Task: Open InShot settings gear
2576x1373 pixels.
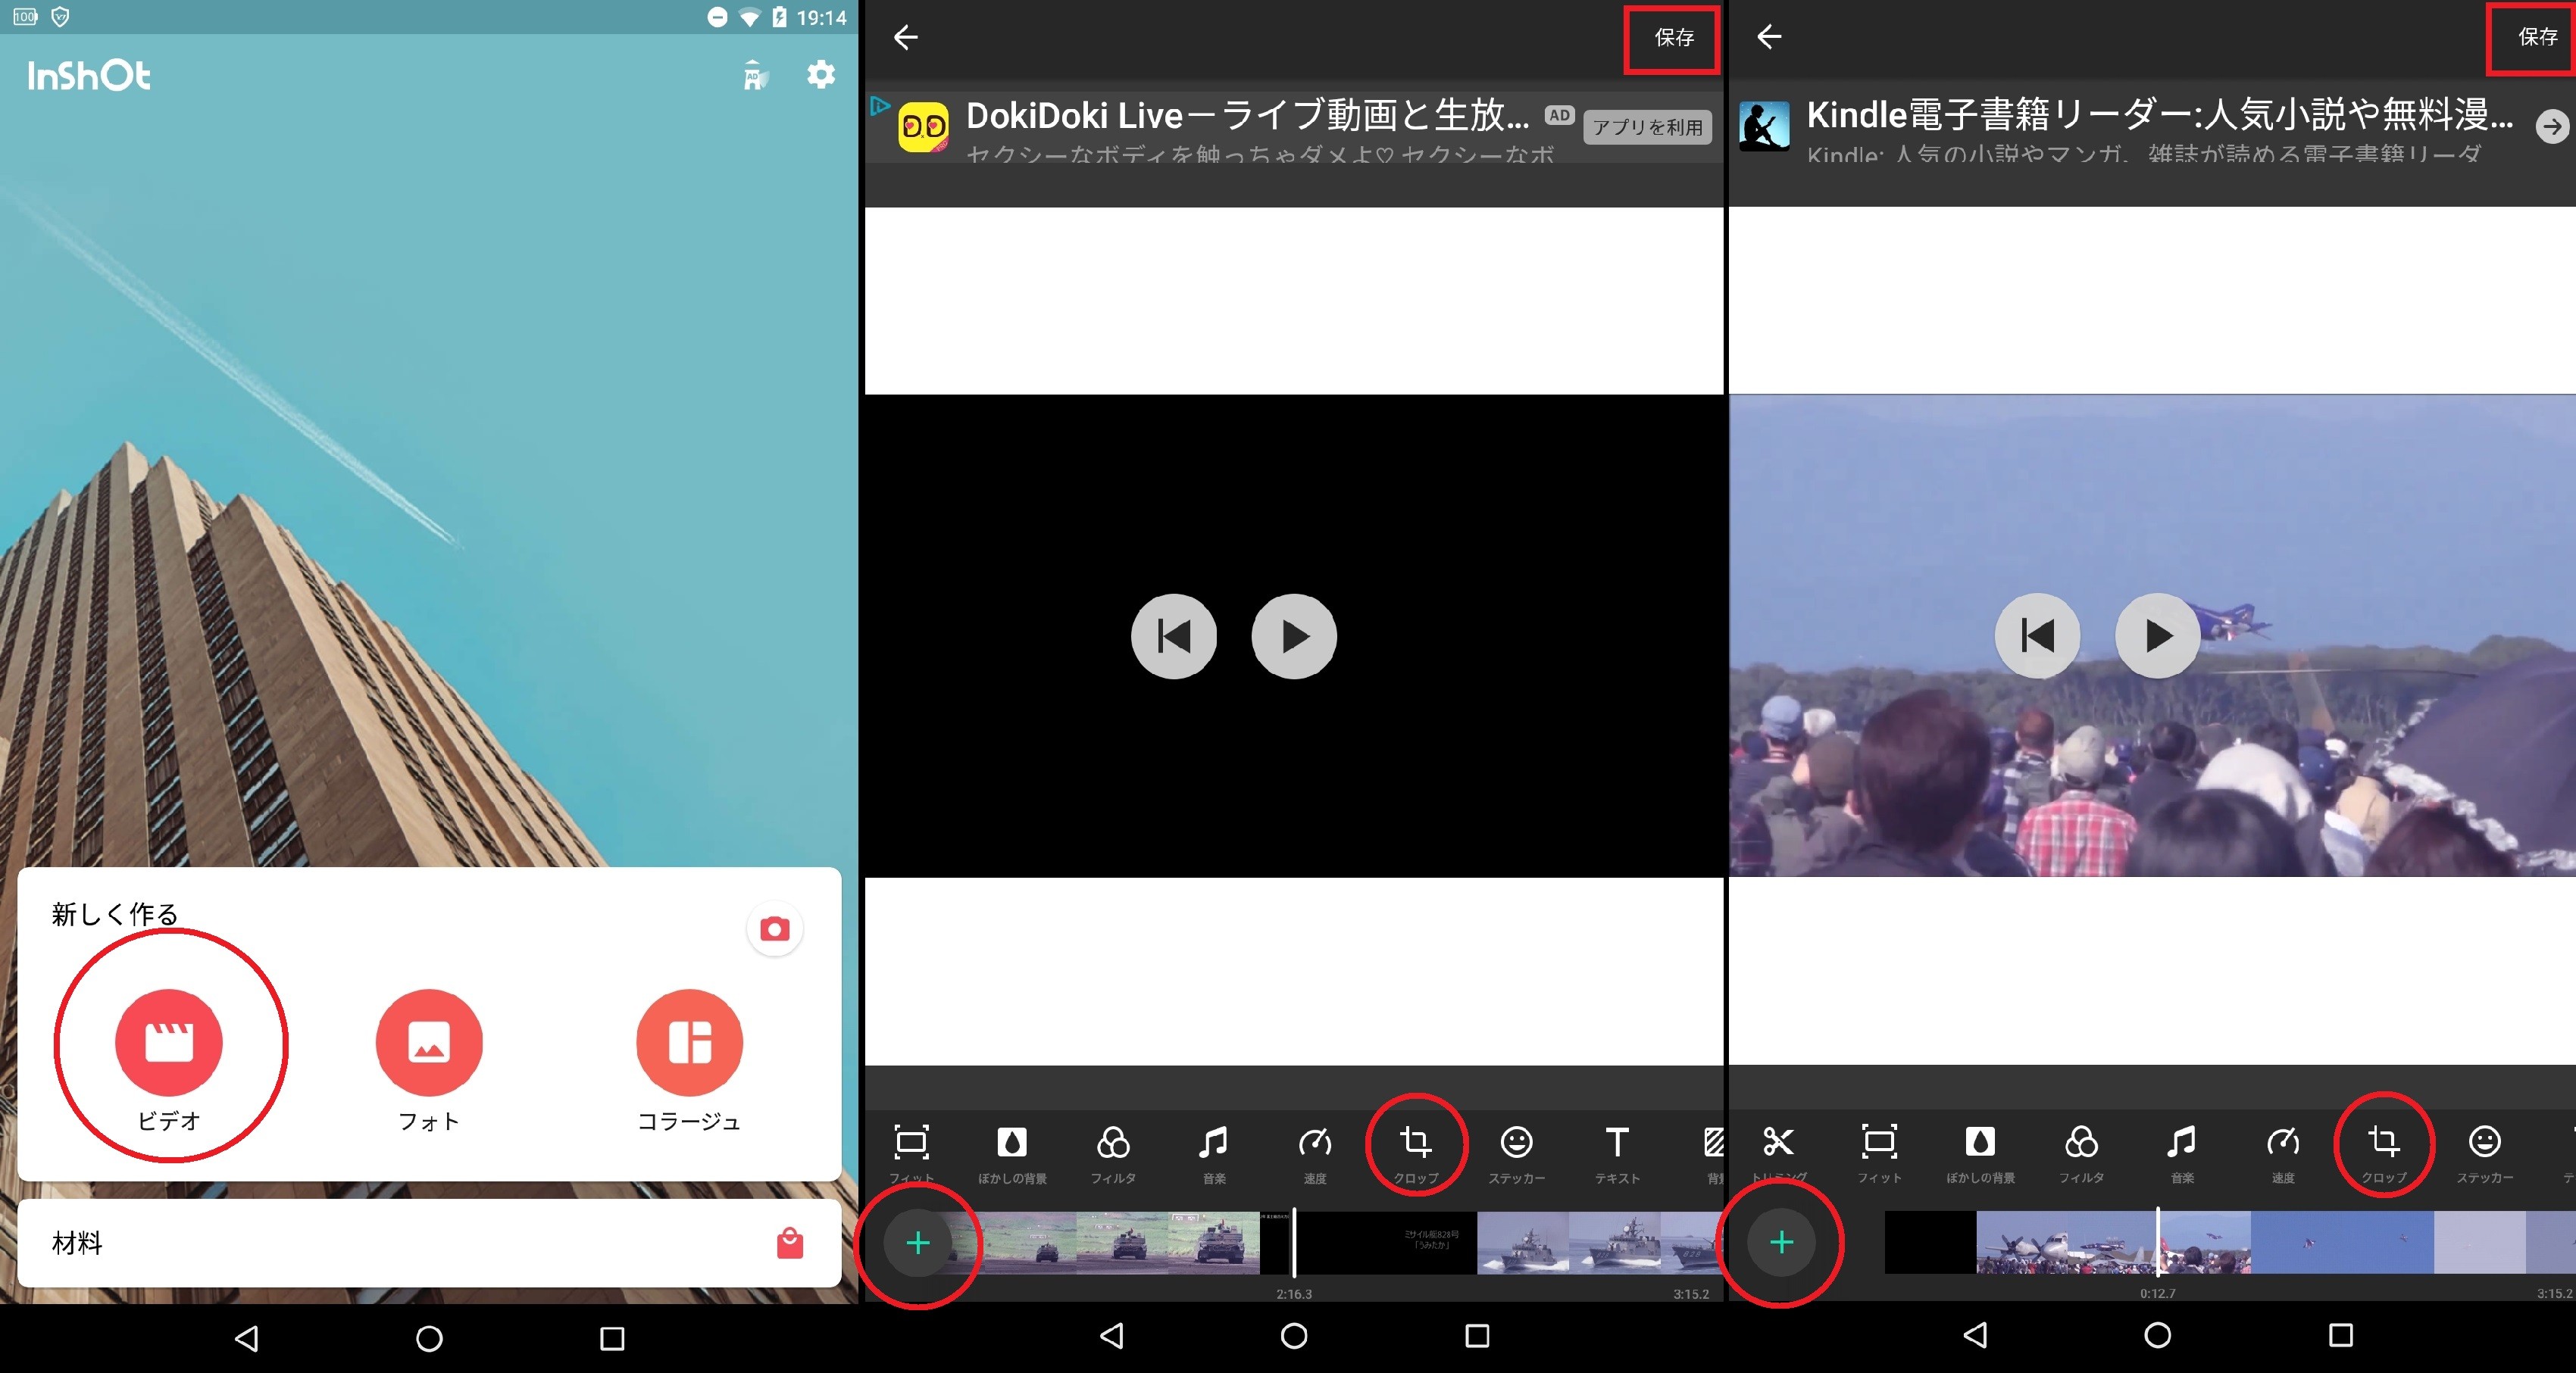Action: (821, 75)
